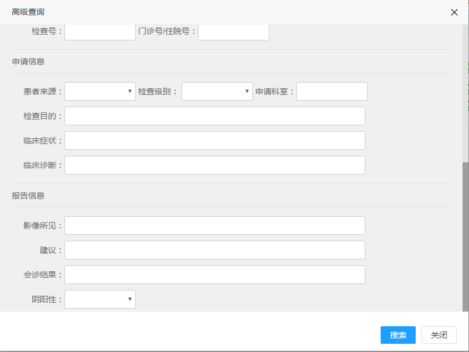Open the 患者来源 dropdown
This screenshot has height=352, width=469.
100,91
